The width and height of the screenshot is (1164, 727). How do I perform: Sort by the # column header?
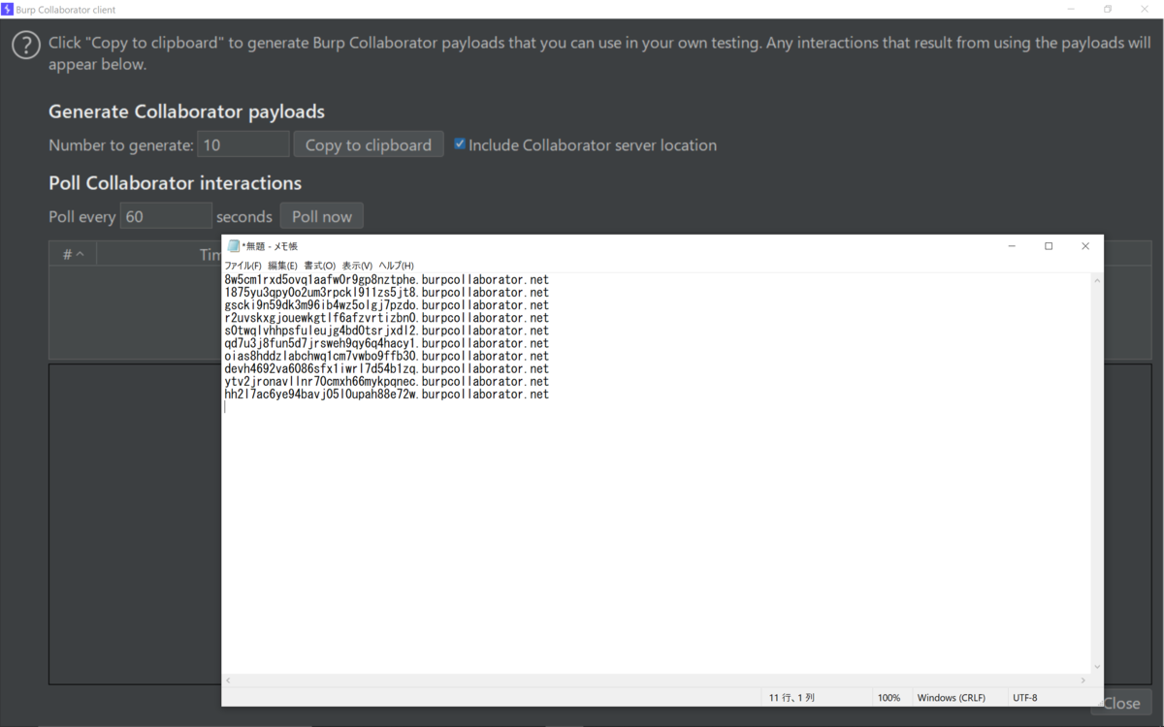[73, 254]
